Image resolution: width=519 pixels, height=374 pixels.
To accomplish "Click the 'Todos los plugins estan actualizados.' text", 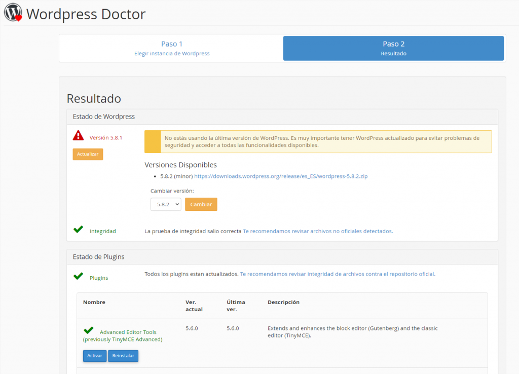I will [x=192, y=274].
